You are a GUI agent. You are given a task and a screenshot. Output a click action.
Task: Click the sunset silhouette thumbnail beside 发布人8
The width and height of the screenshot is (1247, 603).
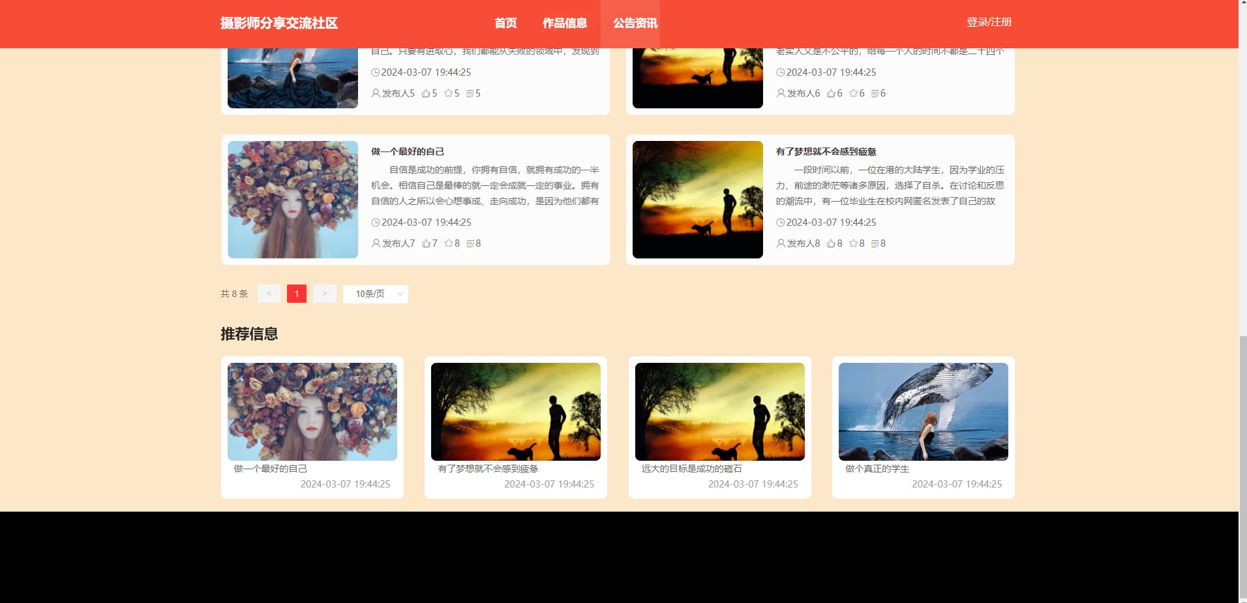[x=698, y=200]
